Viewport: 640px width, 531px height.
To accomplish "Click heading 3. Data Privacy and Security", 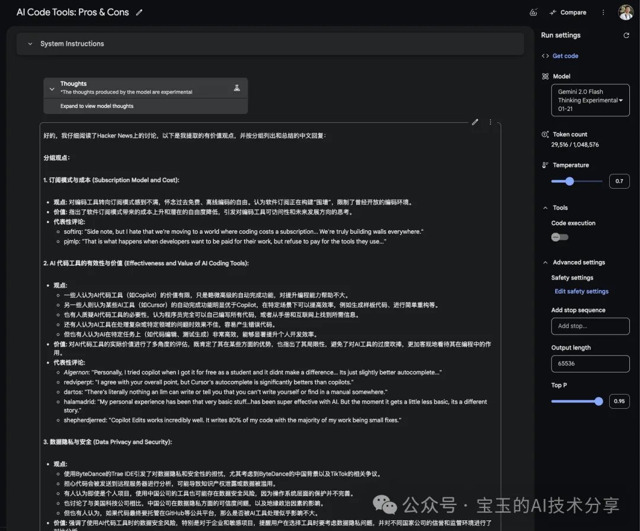I will [108, 442].
